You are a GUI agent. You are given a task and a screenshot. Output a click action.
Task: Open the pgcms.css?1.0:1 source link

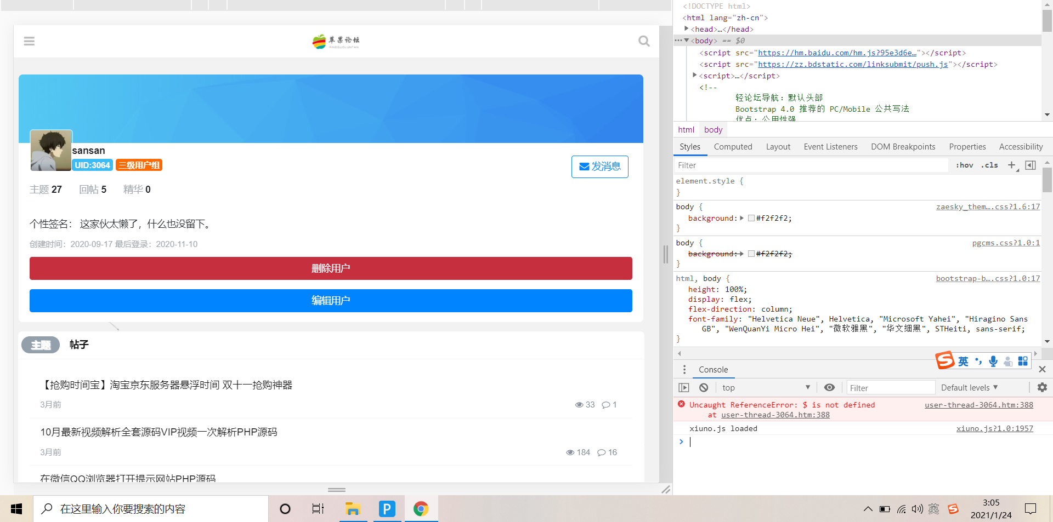tap(1006, 243)
